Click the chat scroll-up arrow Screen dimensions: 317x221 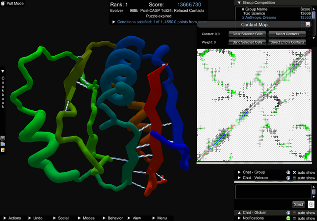pos(314,187)
